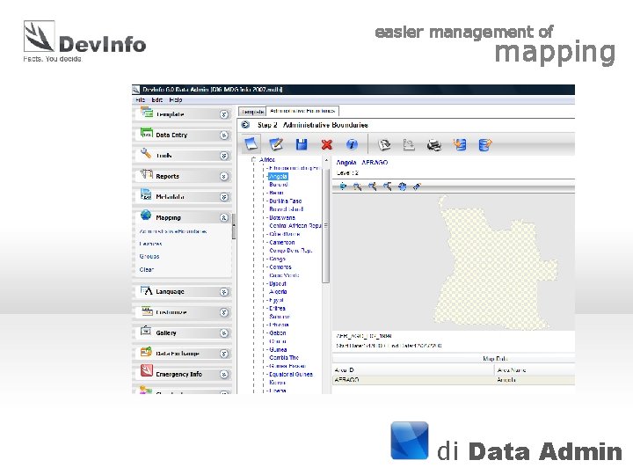The height and width of the screenshot is (475, 633).
Task: Click the fourth map toolbar icon
Action: [x=387, y=186]
